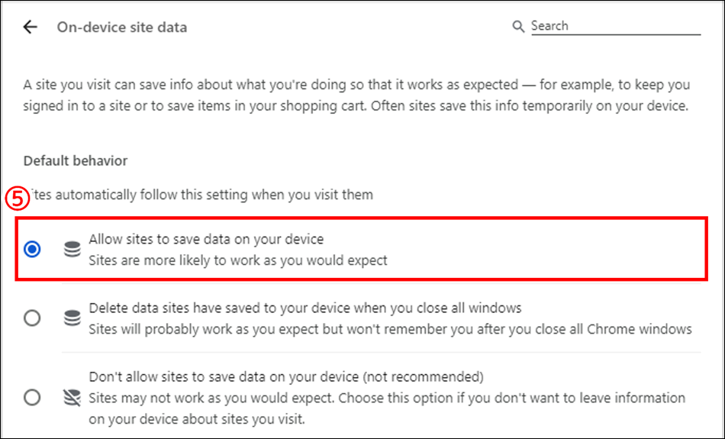Click the intro paragraph about saving site info
This screenshot has width=725, height=439.
(356, 95)
